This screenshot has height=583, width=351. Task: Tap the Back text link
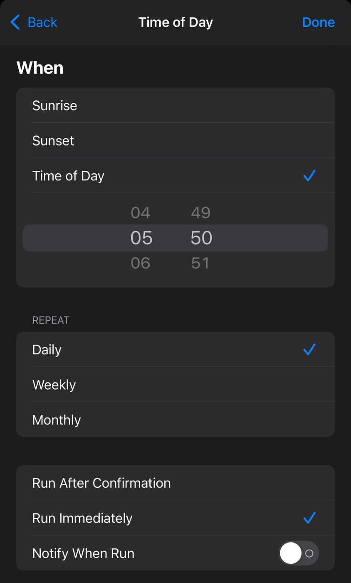coord(42,22)
